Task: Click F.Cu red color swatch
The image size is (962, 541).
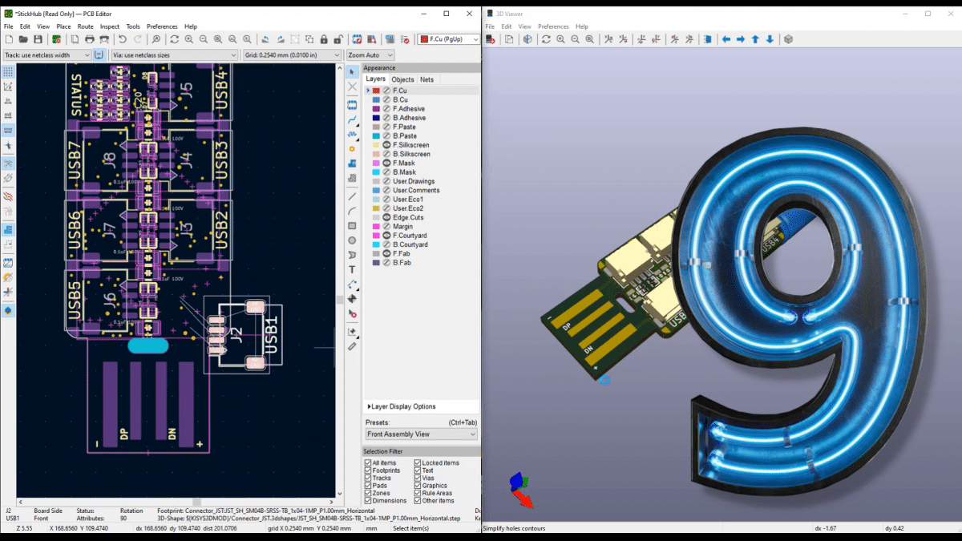Action: pos(377,91)
